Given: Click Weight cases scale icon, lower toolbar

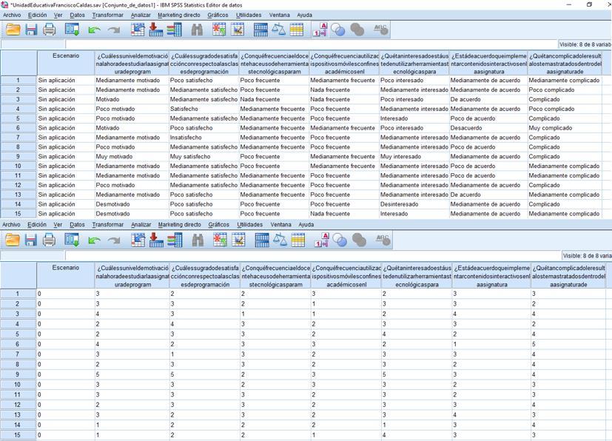Looking at the screenshot, I should (280, 240).
